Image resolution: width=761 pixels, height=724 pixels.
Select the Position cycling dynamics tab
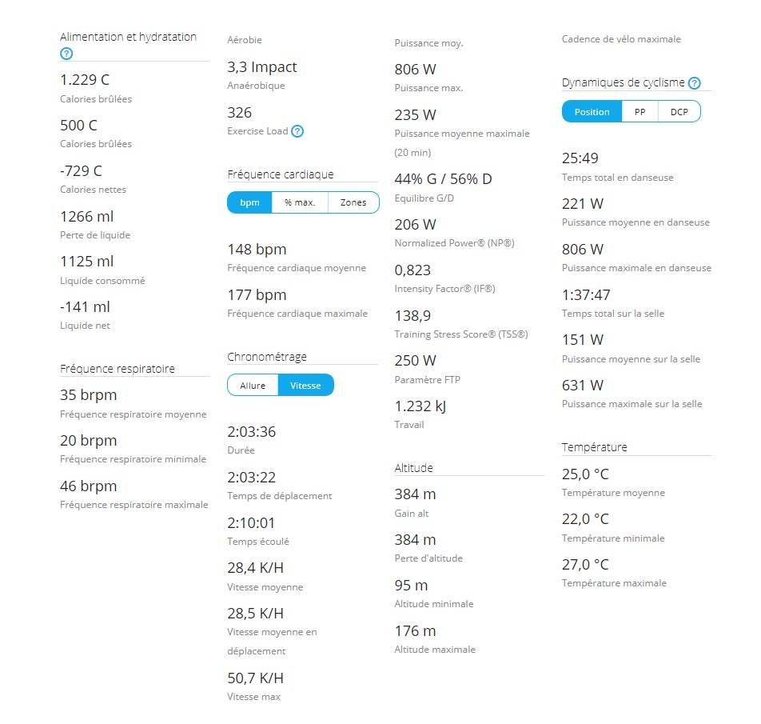[x=592, y=112]
